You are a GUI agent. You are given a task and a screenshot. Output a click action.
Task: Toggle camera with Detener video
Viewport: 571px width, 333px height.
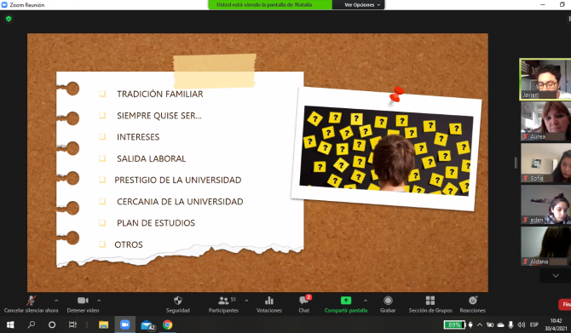[x=83, y=304]
